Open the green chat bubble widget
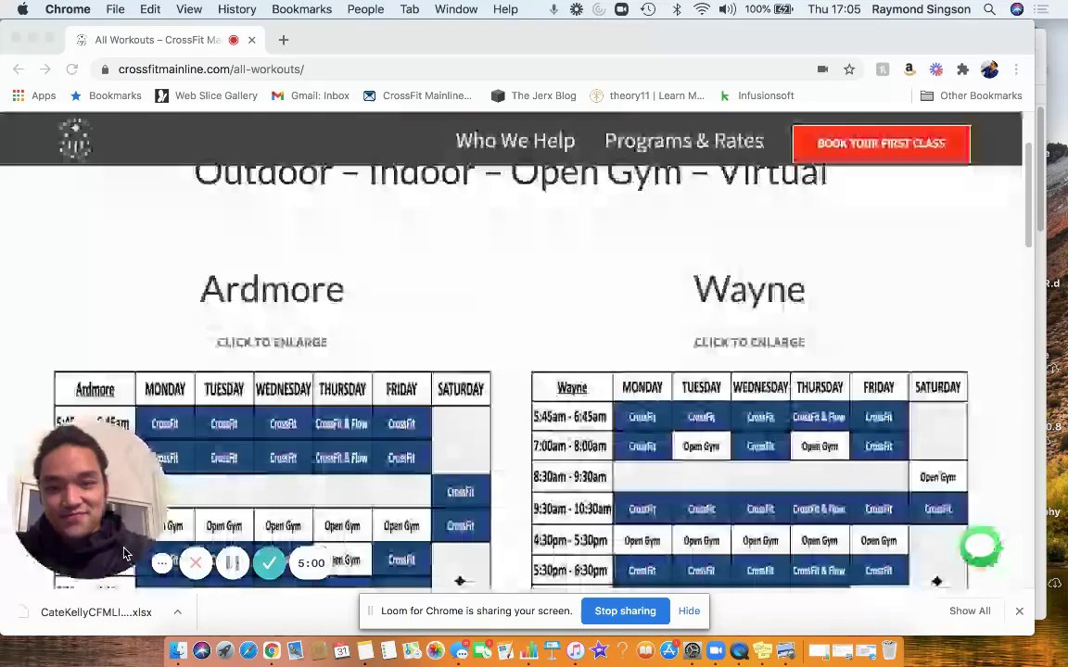 coord(980,546)
